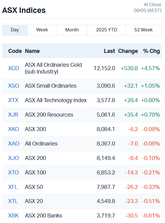Switch to the Week tab
Screen dimensions: 165x223
click(42, 30)
